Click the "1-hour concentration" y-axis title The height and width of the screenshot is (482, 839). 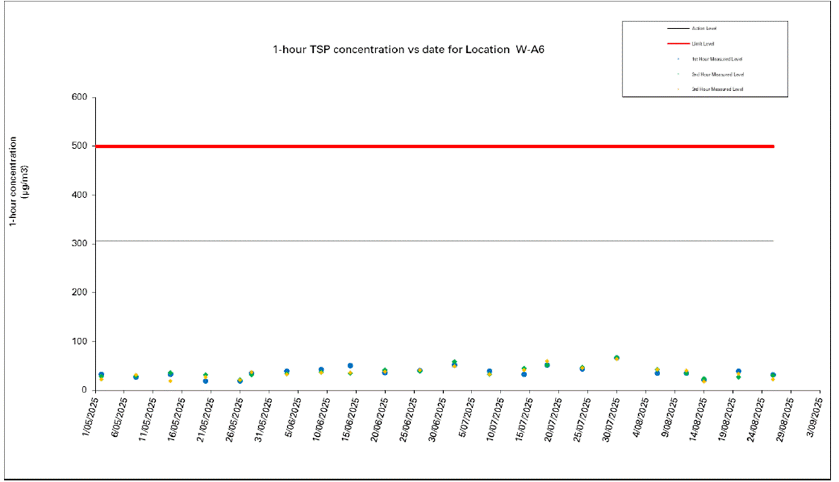pos(13,181)
